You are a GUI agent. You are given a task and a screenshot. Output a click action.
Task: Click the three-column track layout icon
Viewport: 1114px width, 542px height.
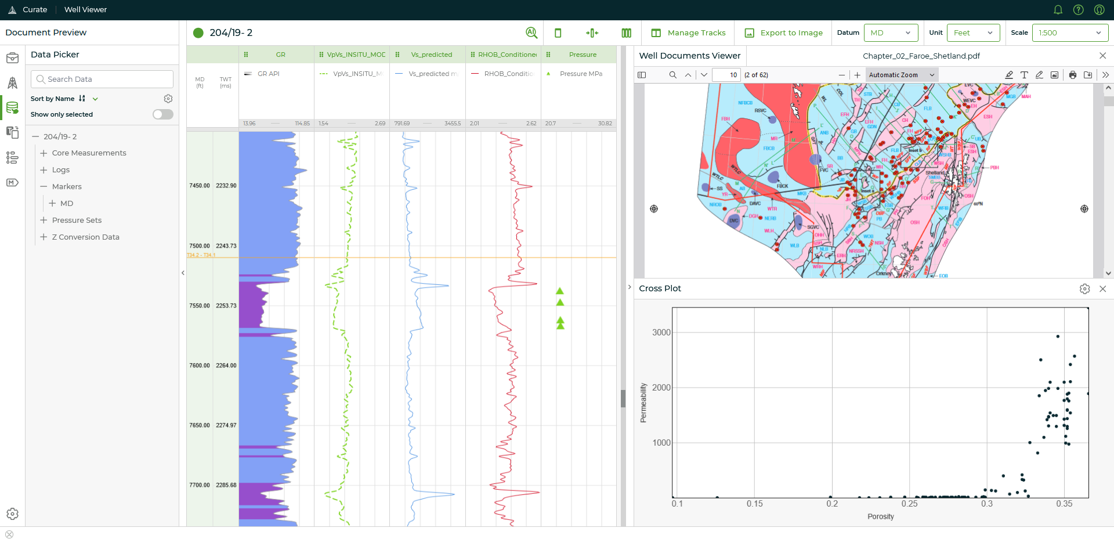[627, 33]
